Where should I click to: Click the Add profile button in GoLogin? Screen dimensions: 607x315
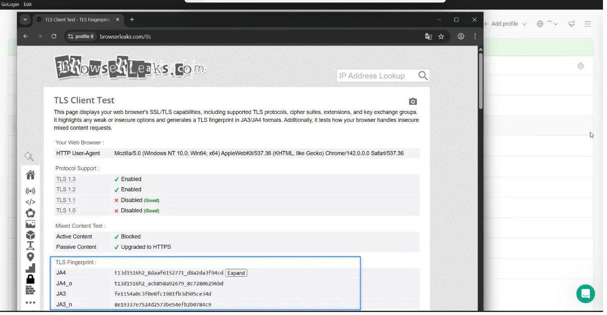click(502, 24)
